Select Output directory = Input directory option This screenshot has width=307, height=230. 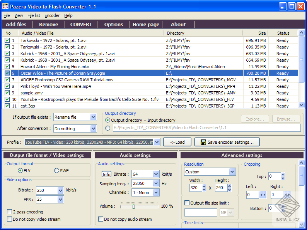pyautogui.click(x=107, y=120)
